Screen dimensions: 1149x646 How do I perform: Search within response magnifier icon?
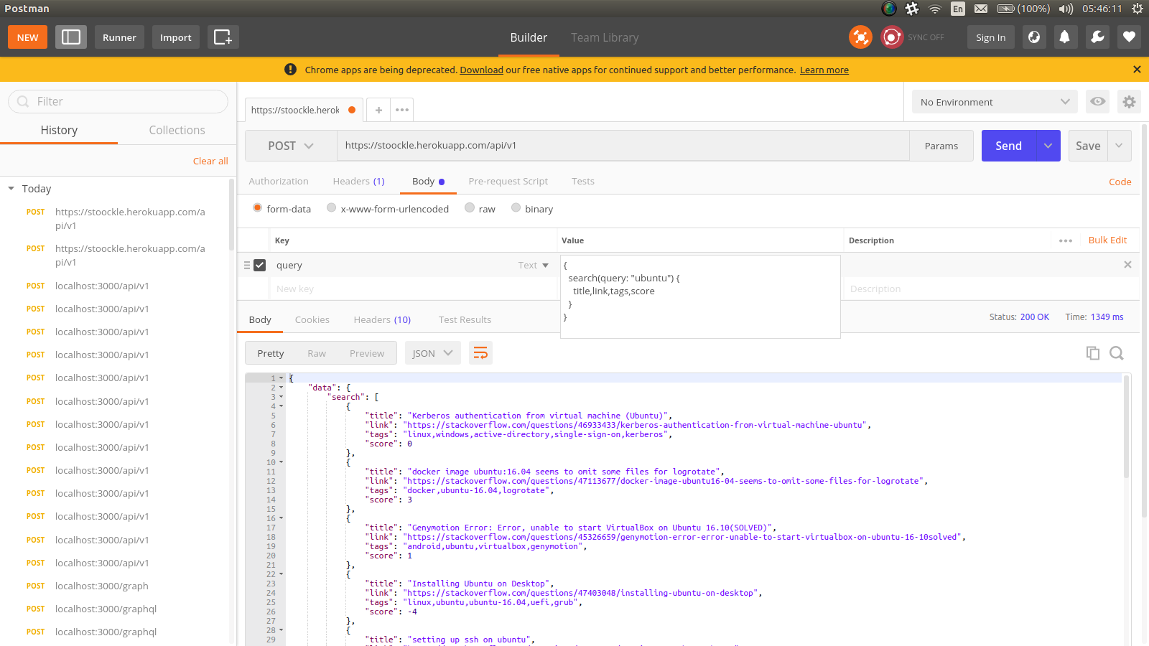1117,353
